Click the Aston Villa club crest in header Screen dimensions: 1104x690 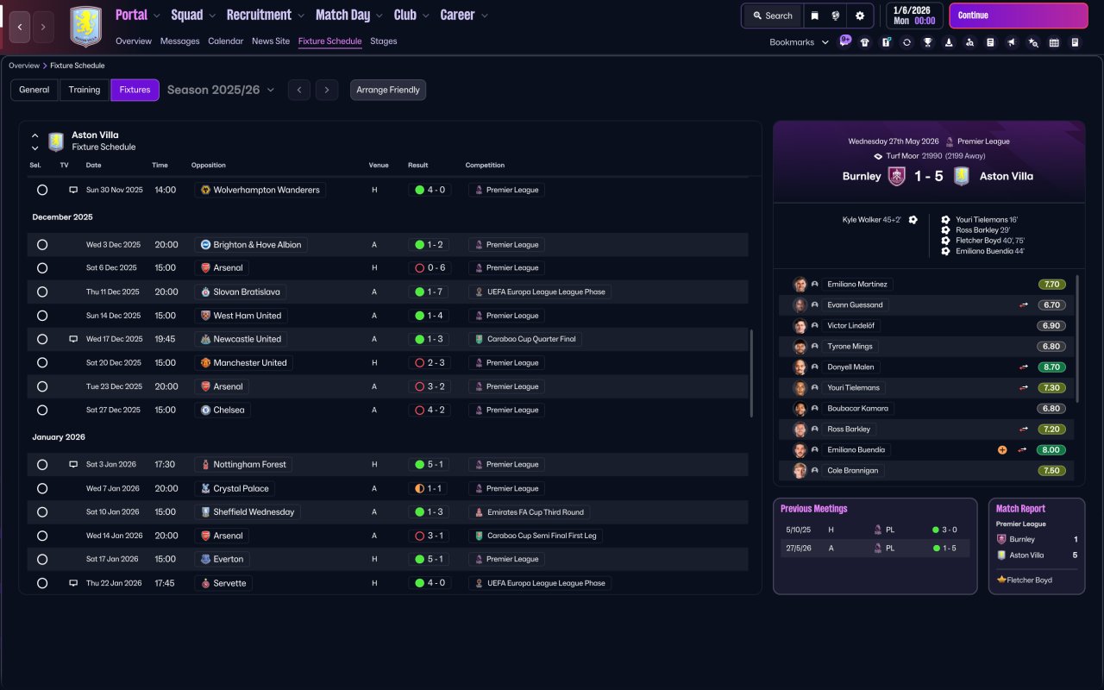85,27
